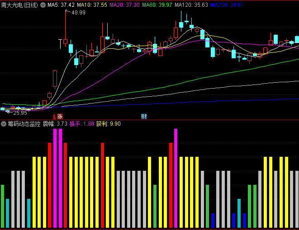Select the MA120: 35.63 label
The height and width of the screenshot is (230, 299).
point(191,5)
